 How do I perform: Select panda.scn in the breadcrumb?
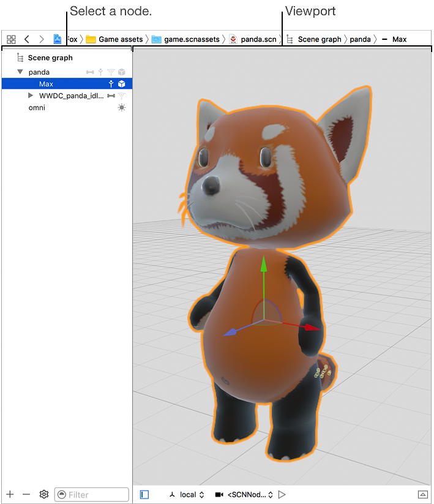coord(253,39)
